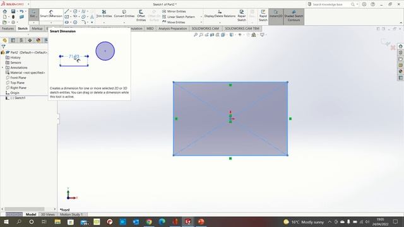Open Display/Delete Relations tool
The image size is (404, 227).
pyautogui.click(x=220, y=14)
